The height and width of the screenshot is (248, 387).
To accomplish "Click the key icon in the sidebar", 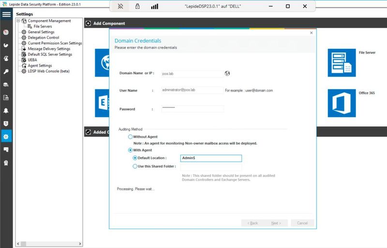I will (x=6, y=72).
